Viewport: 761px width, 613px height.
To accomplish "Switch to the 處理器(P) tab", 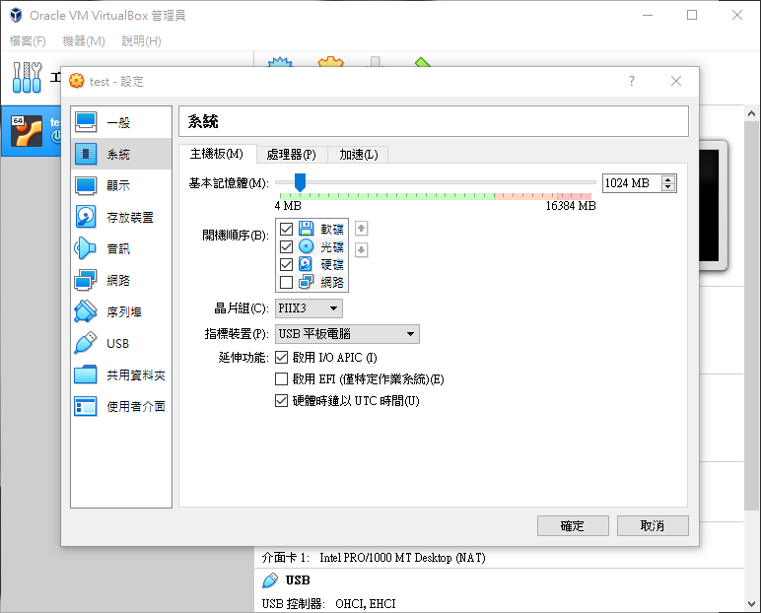I will point(292,155).
